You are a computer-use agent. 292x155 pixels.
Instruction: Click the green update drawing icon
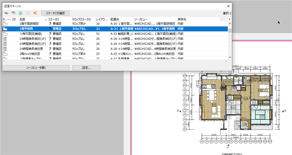point(21,13)
